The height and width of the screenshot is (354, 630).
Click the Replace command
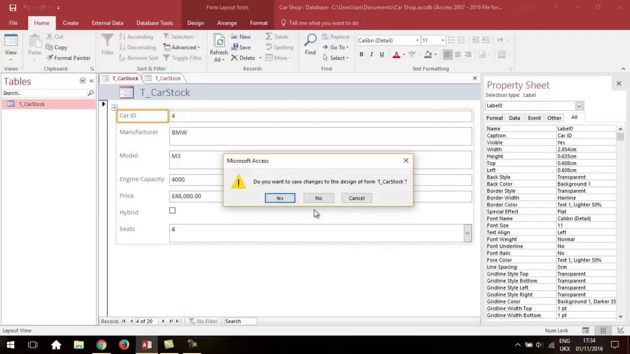point(336,36)
